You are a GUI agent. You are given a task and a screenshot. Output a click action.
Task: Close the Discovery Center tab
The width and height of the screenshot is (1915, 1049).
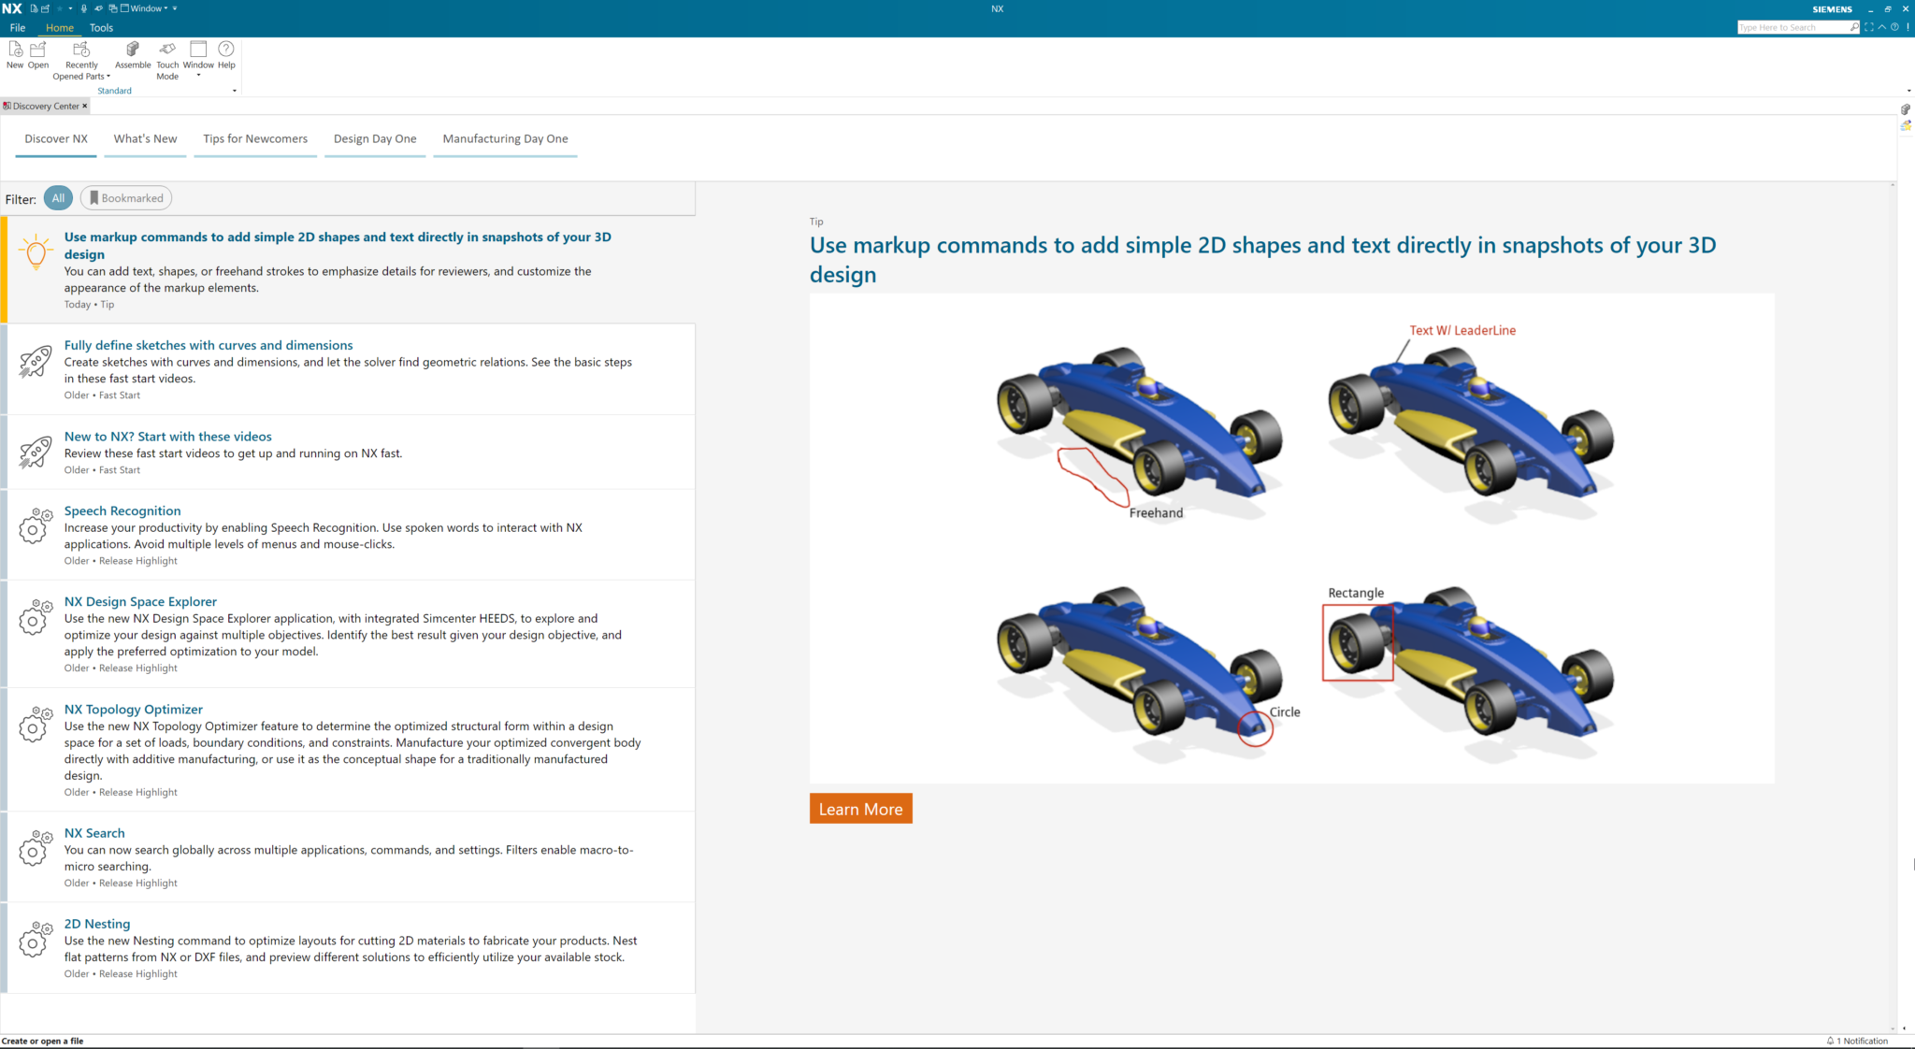[84, 106]
